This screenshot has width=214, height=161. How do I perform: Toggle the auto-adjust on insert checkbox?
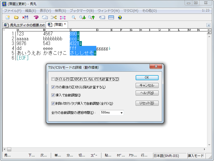(x=53, y=95)
